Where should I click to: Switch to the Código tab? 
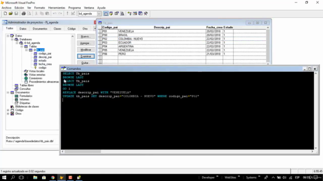pyautogui.click(x=72, y=29)
